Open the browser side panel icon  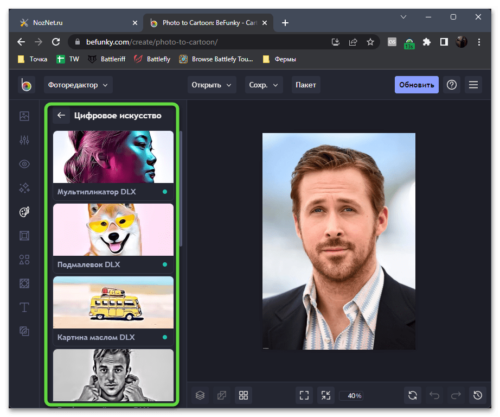coord(444,42)
